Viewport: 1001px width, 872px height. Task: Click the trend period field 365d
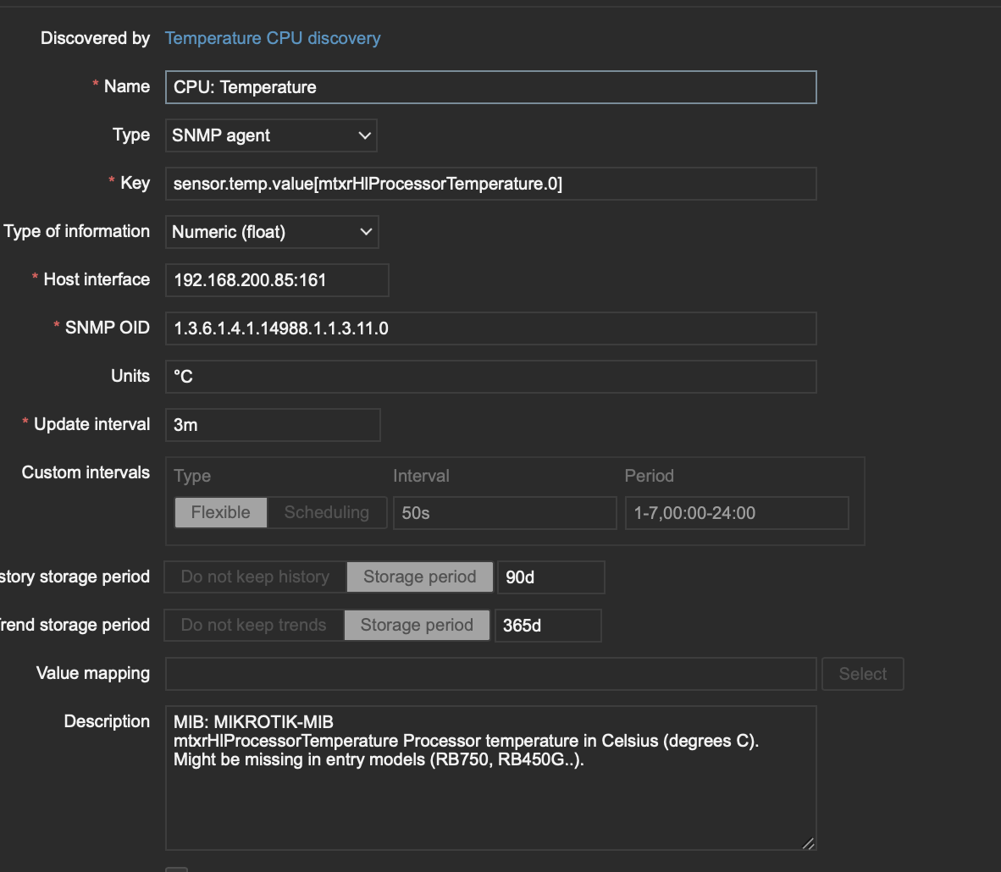click(548, 626)
